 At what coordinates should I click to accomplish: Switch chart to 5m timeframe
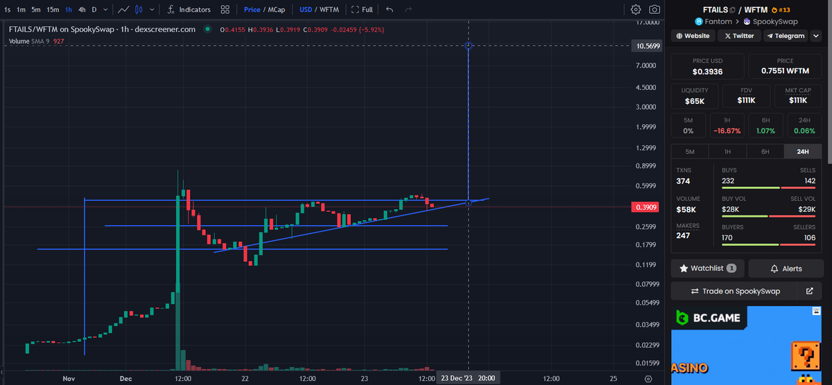tap(36, 10)
